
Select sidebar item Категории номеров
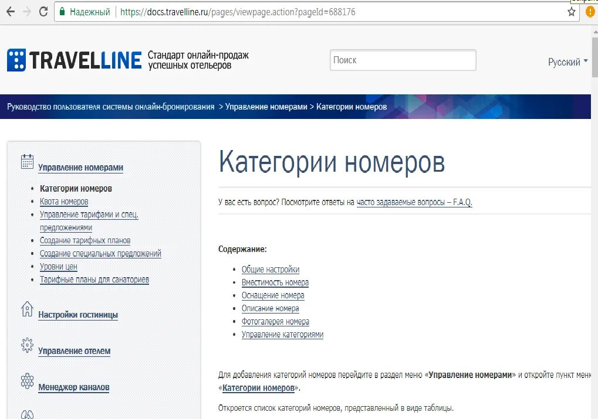tap(76, 189)
